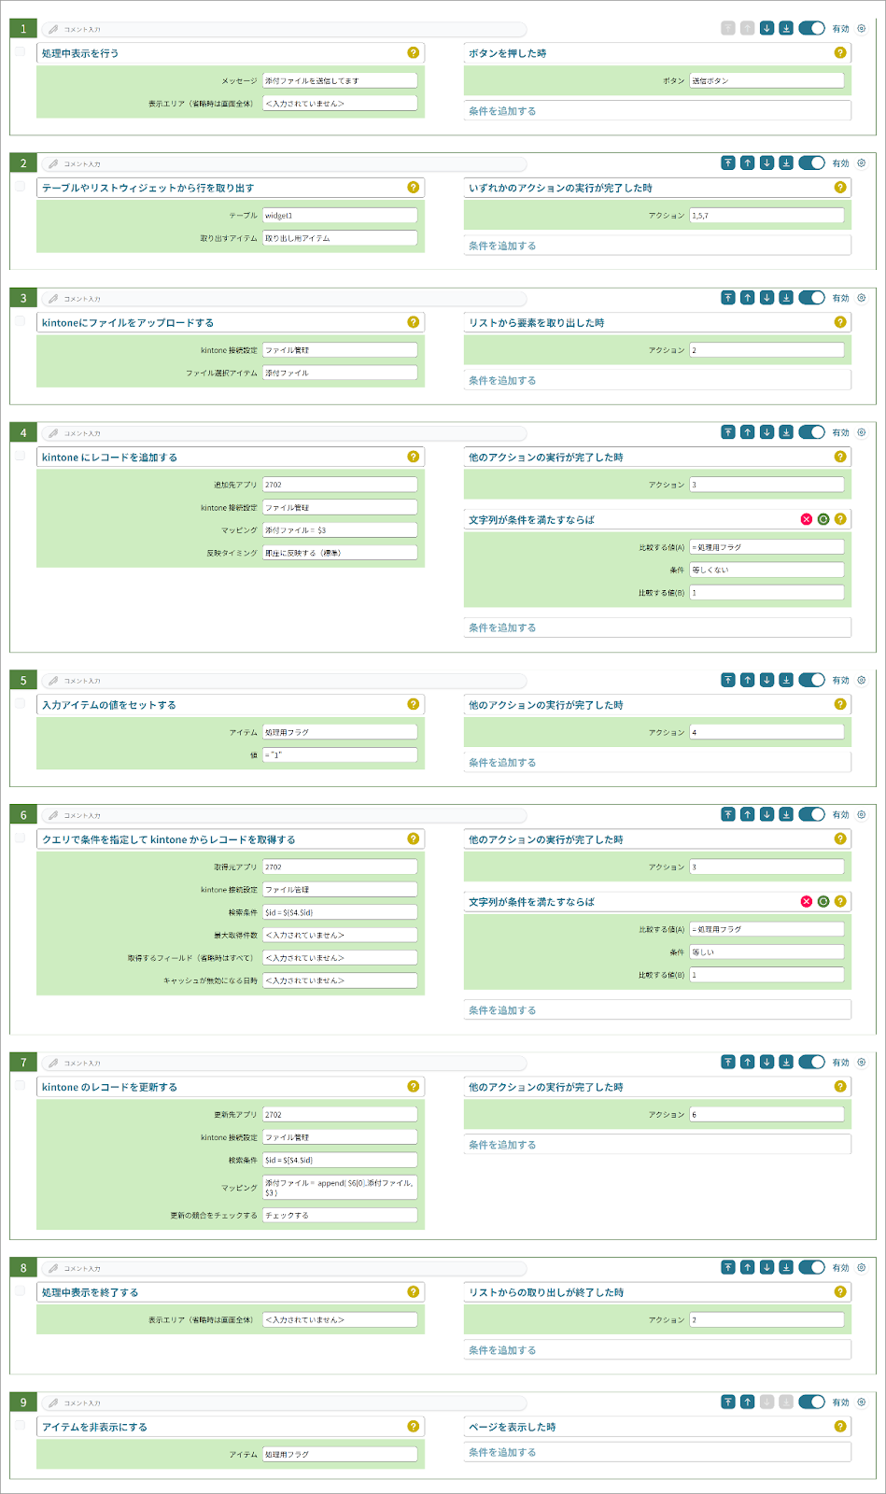
Task: Move action 3 down one step
Action: click(766, 298)
